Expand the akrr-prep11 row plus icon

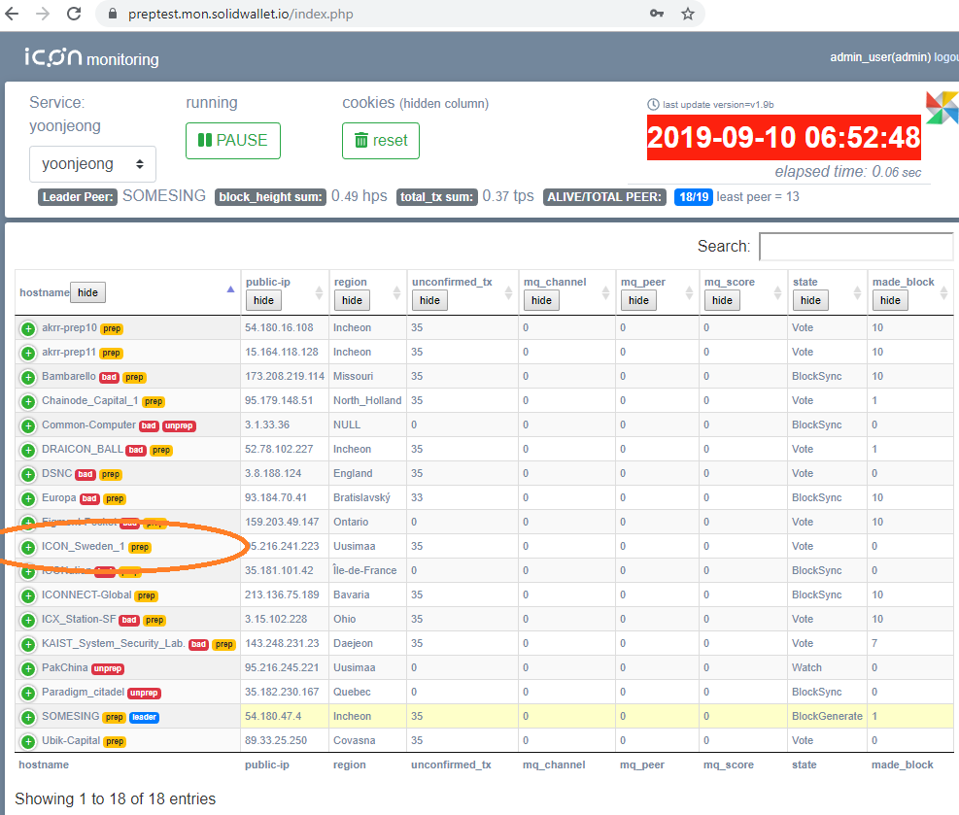[x=28, y=353]
